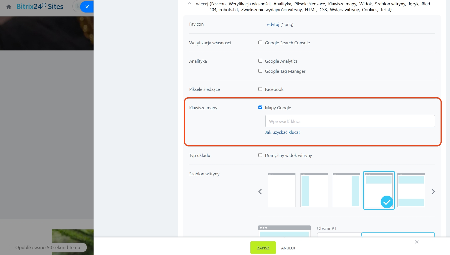The image size is (450, 255).
Task: Click the 'Wprowadź klucz' input field
Action: (x=350, y=121)
